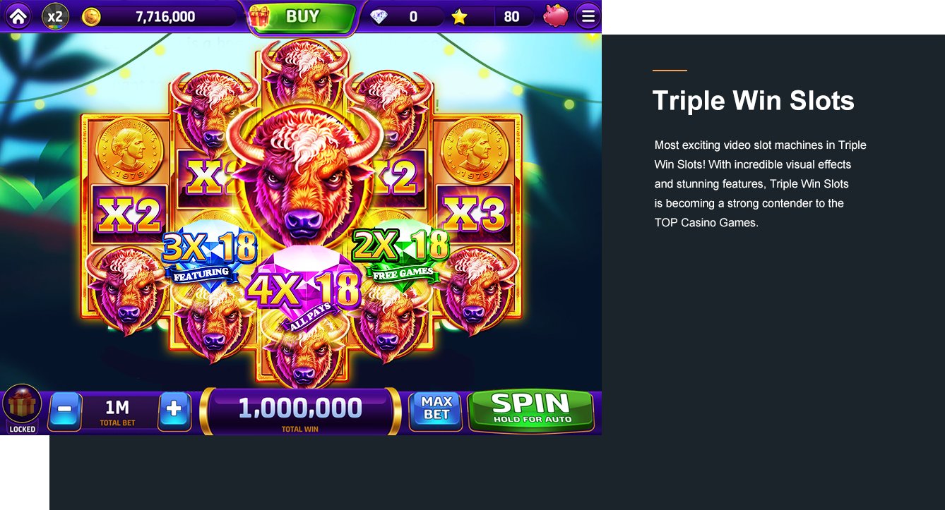
Task: Select the 2X 18 Free Games gem
Action: pyautogui.click(x=400, y=254)
